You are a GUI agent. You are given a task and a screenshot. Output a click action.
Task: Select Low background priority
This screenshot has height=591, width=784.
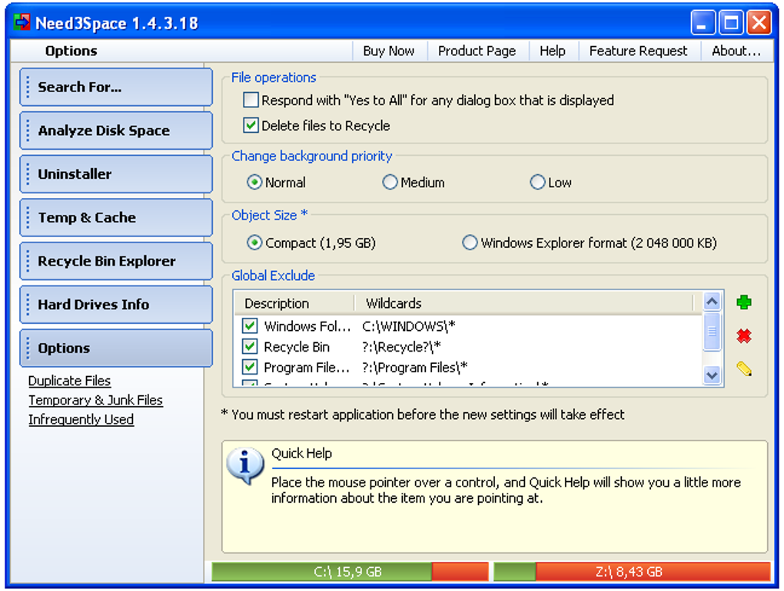coord(537,182)
